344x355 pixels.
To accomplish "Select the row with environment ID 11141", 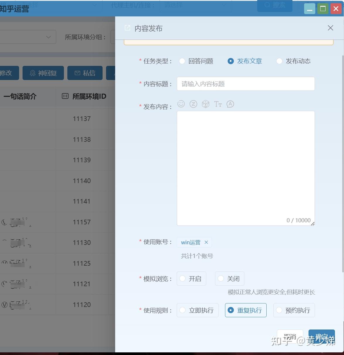I will click(57, 201).
